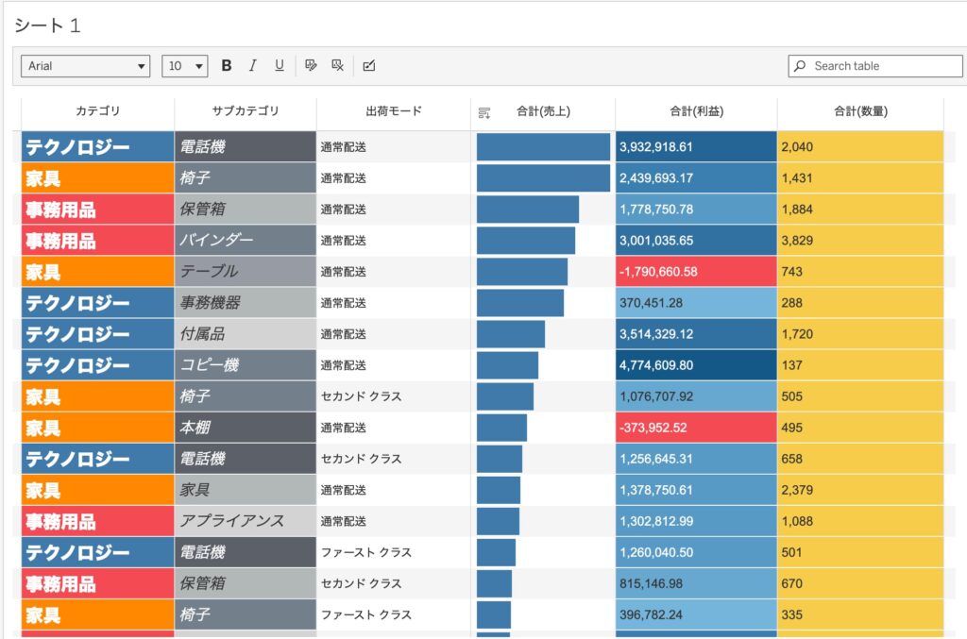The height and width of the screenshot is (639, 967).
Task: Open the font size 10 dropdown
Action: [x=185, y=66]
